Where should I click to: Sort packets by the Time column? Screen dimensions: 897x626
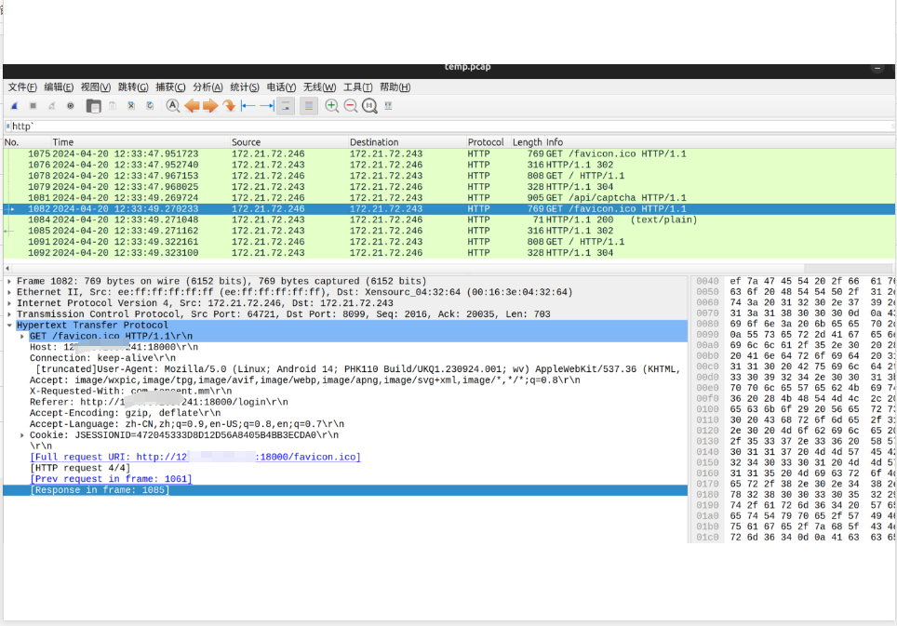[140, 141]
